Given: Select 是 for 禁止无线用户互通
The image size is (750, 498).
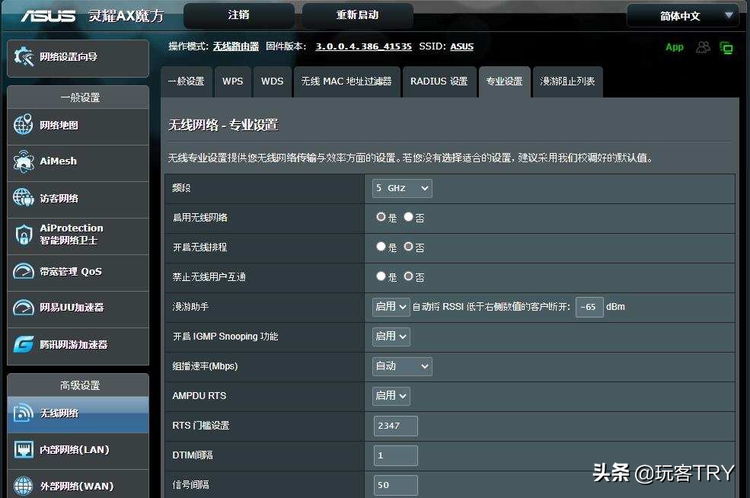Looking at the screenshot, I should (381, 276).
